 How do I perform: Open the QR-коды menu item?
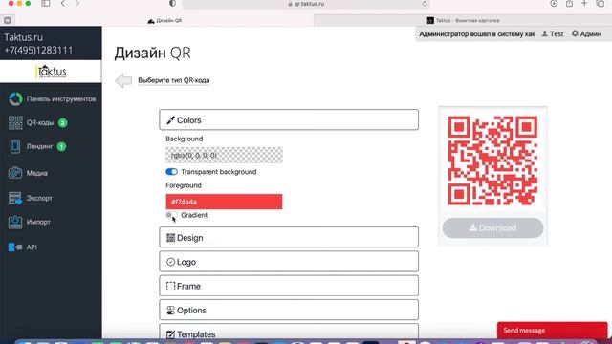click(40, 123)
